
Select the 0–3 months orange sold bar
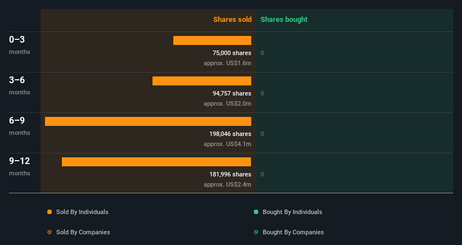212,40
